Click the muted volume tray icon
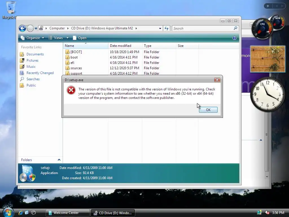This screenshot has width=289, height=217. click(x=267, y=212)
